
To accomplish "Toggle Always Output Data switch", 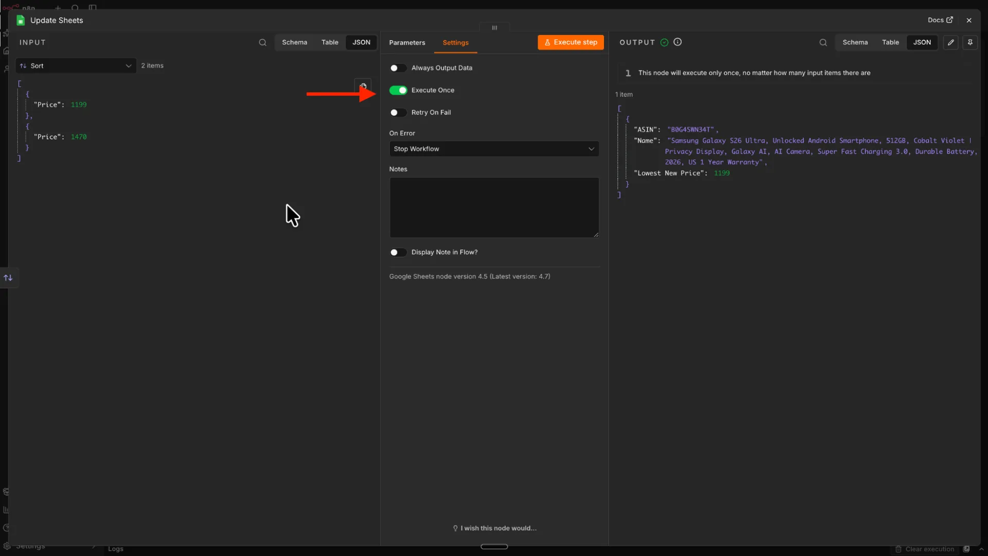I will pos(398,68).
